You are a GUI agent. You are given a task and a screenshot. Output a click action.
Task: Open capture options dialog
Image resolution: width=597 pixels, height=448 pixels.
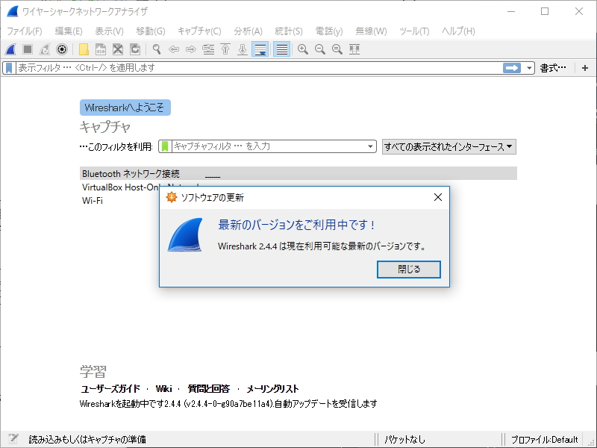tap(60, 49)
